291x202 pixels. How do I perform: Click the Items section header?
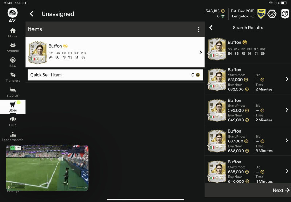click(x=35, y=29)
